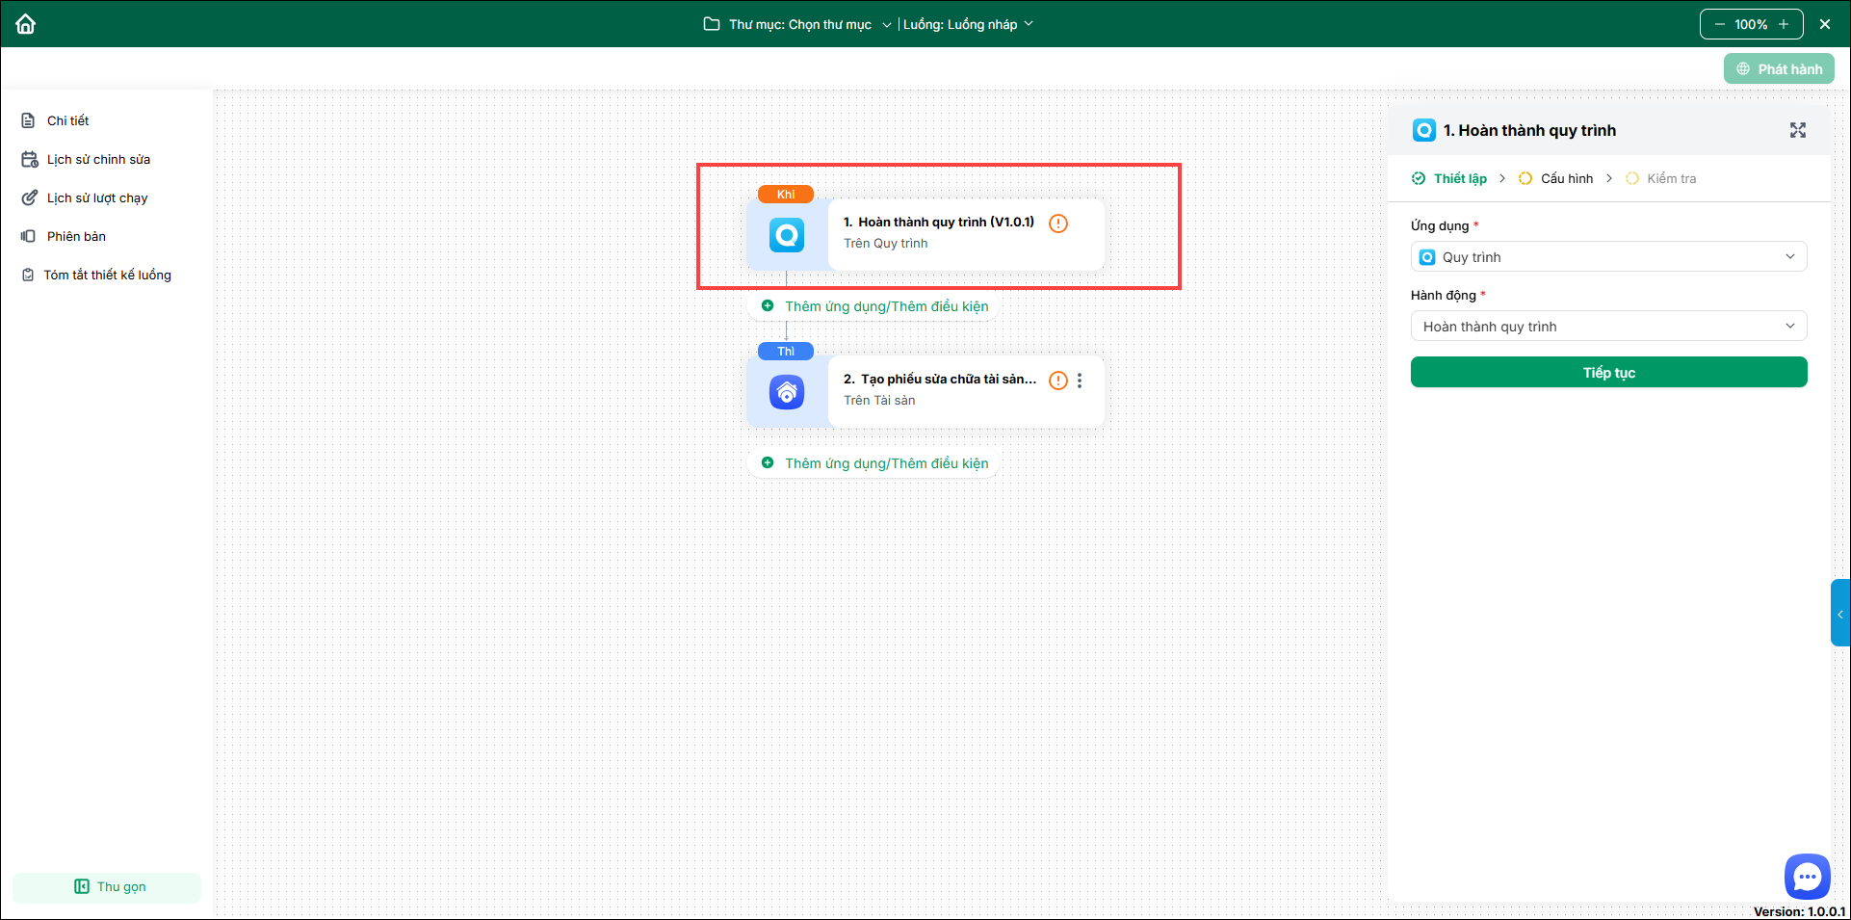Click the Phiên bản icon

[29, 236]
